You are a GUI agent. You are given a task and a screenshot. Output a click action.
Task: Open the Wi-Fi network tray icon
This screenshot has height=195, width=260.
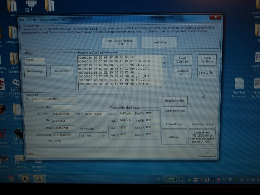pos(236,180)
